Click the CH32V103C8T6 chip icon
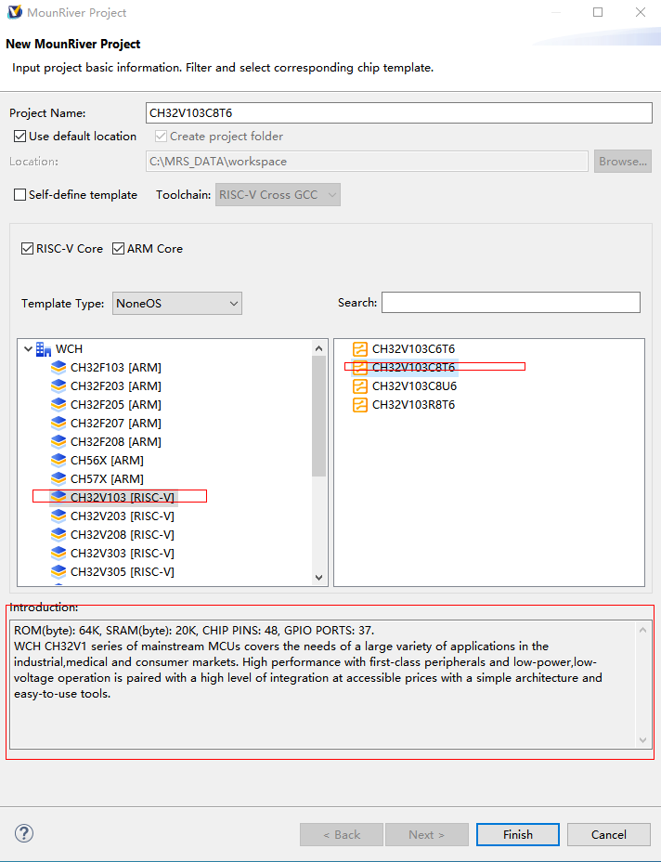The width and height of the screenshot is (661, 862). (360, 367)
